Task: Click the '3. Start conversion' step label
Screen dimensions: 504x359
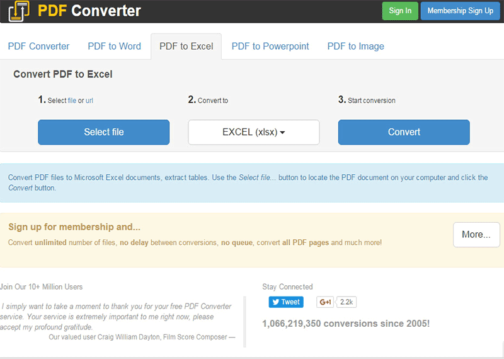Action: (367, 100)
